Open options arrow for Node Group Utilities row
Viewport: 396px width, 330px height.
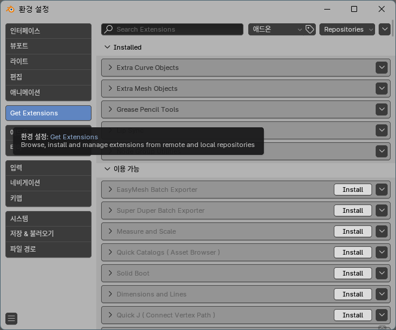382,151
